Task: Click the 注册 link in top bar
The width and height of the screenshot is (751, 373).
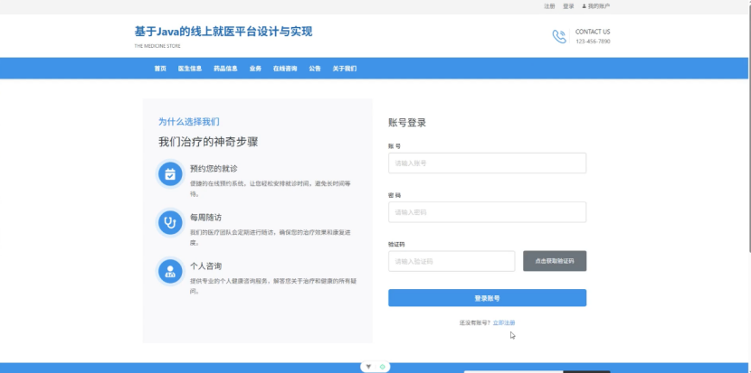Action: 549,6
